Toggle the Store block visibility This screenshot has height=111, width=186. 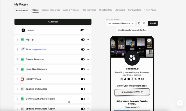pyautogui.click(x=83, y=49)
